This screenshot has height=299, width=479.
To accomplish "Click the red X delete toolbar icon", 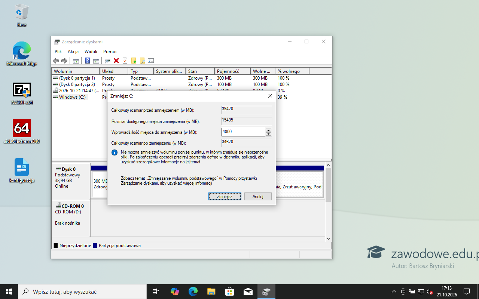I will 116,61.
